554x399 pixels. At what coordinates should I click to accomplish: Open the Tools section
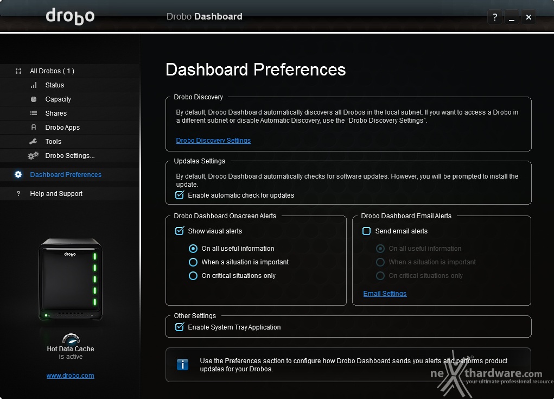coord(69,142)
